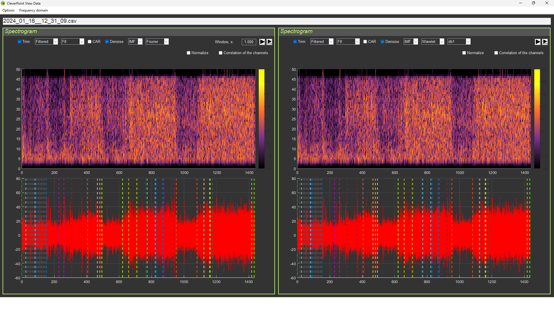Image resolution: width=554 pixels, height=311 pixels.
Task: Click the restore window icon in title bar
Action: pyautogui.click(x=533, y=3)
